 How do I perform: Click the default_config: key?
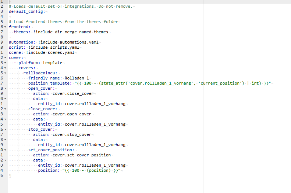click(x=27, y=11)
